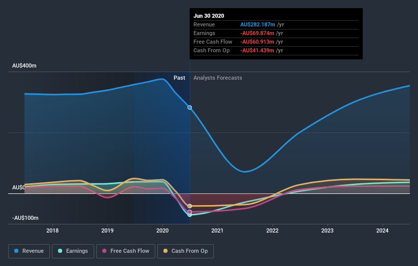Viewport: 418px width, 266px height.
Task: Click the Cash From Op label in tooltip
Action: [x=211, y=50]
